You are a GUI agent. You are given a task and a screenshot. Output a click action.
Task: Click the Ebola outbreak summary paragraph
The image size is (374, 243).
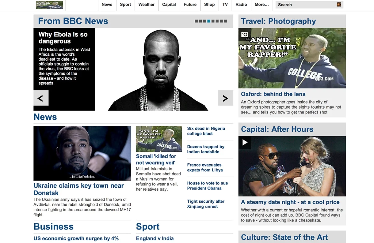tap(64, 66)
